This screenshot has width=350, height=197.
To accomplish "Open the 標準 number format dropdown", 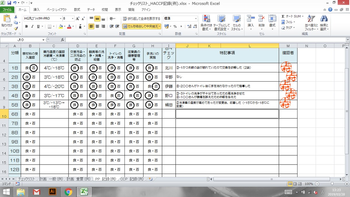I will [x=196, y=19].
